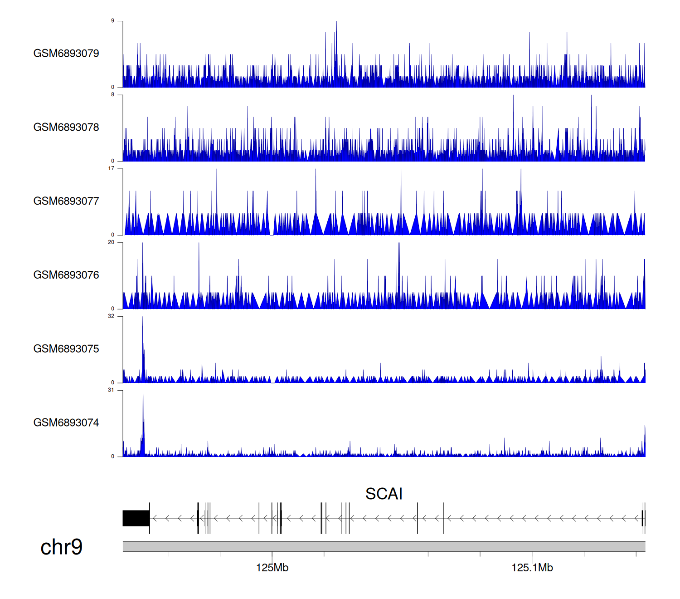
Task: Click the 125Mb axis position label
Action: [x=272, y=568]
